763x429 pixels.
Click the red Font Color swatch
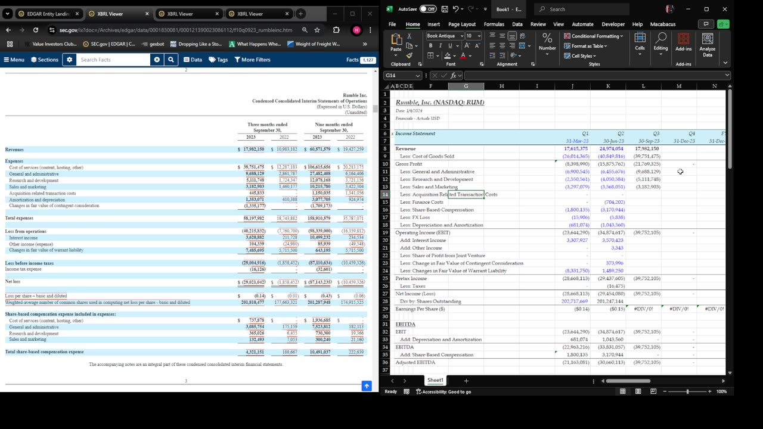tap(463, 56)
